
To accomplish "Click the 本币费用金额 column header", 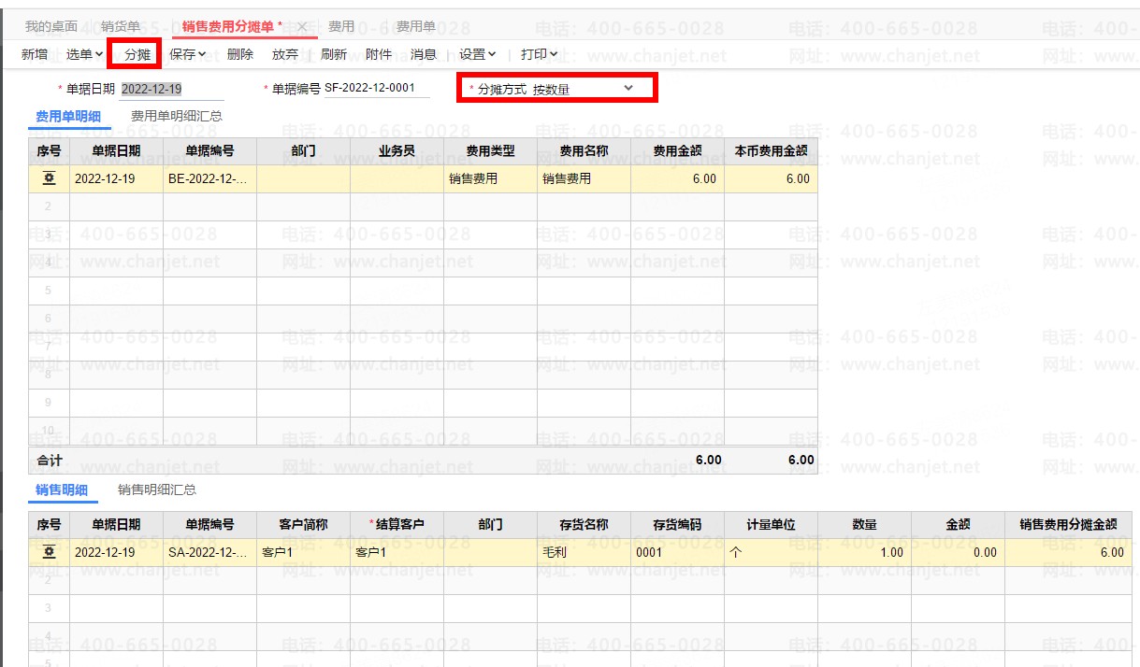I will (x=771, y=150).
